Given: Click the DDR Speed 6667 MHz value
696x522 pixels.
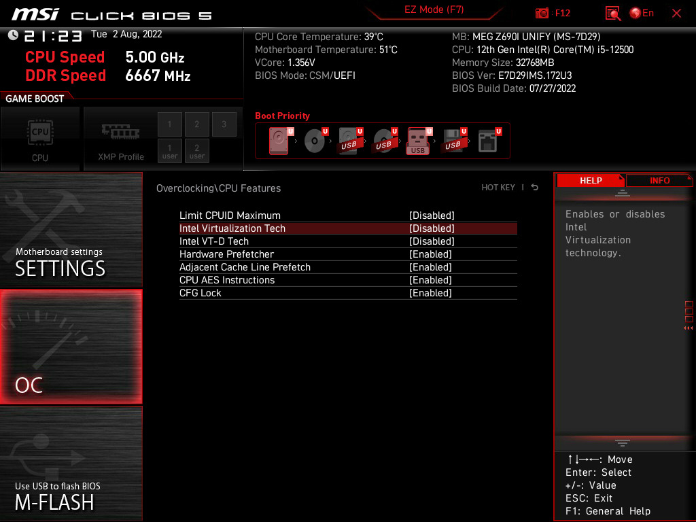Looking at the screenshot, I should 158,75.
